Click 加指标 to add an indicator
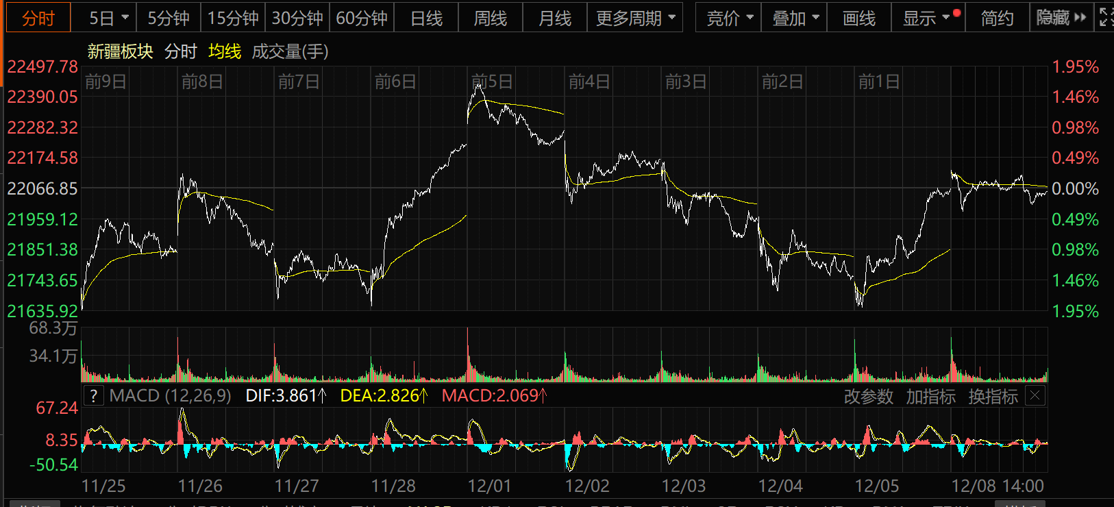Viewport: 1114px width, 507px height. pos(930,396)
